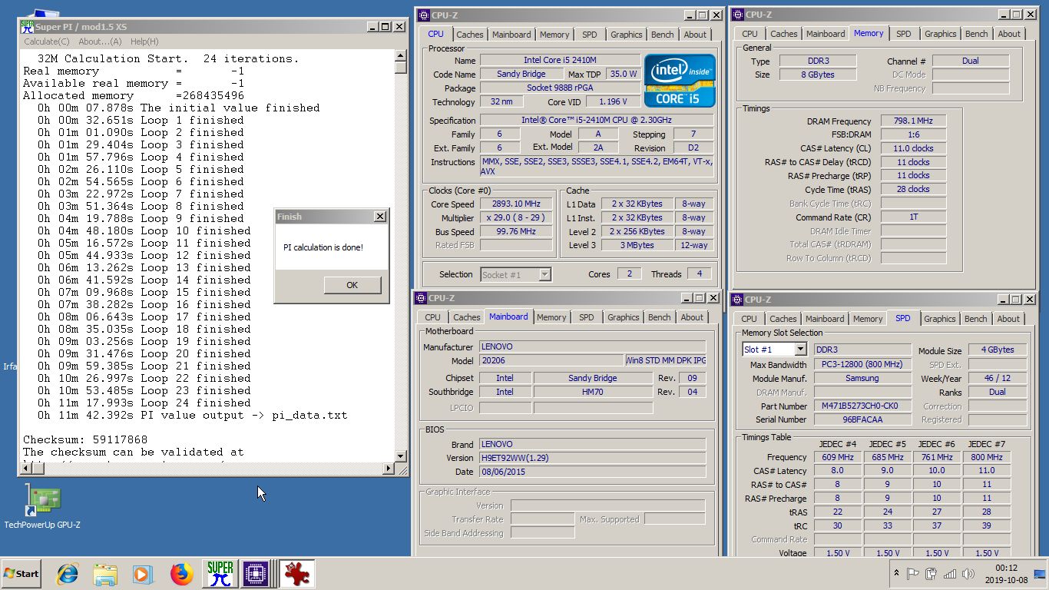Open Firefox from the taskbar

(x=181, y=574)
